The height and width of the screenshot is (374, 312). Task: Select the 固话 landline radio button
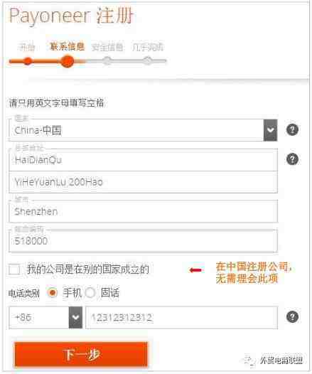pyautogui.click(x=90, y=293)
